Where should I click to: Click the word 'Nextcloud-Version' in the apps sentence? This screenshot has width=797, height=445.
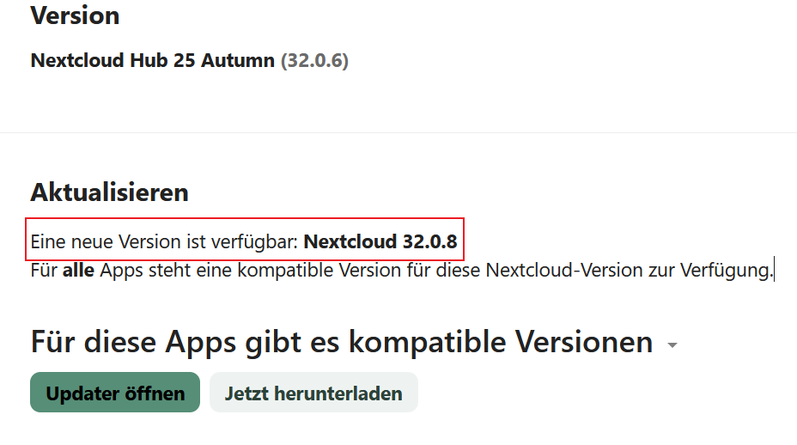coord(561,271)
